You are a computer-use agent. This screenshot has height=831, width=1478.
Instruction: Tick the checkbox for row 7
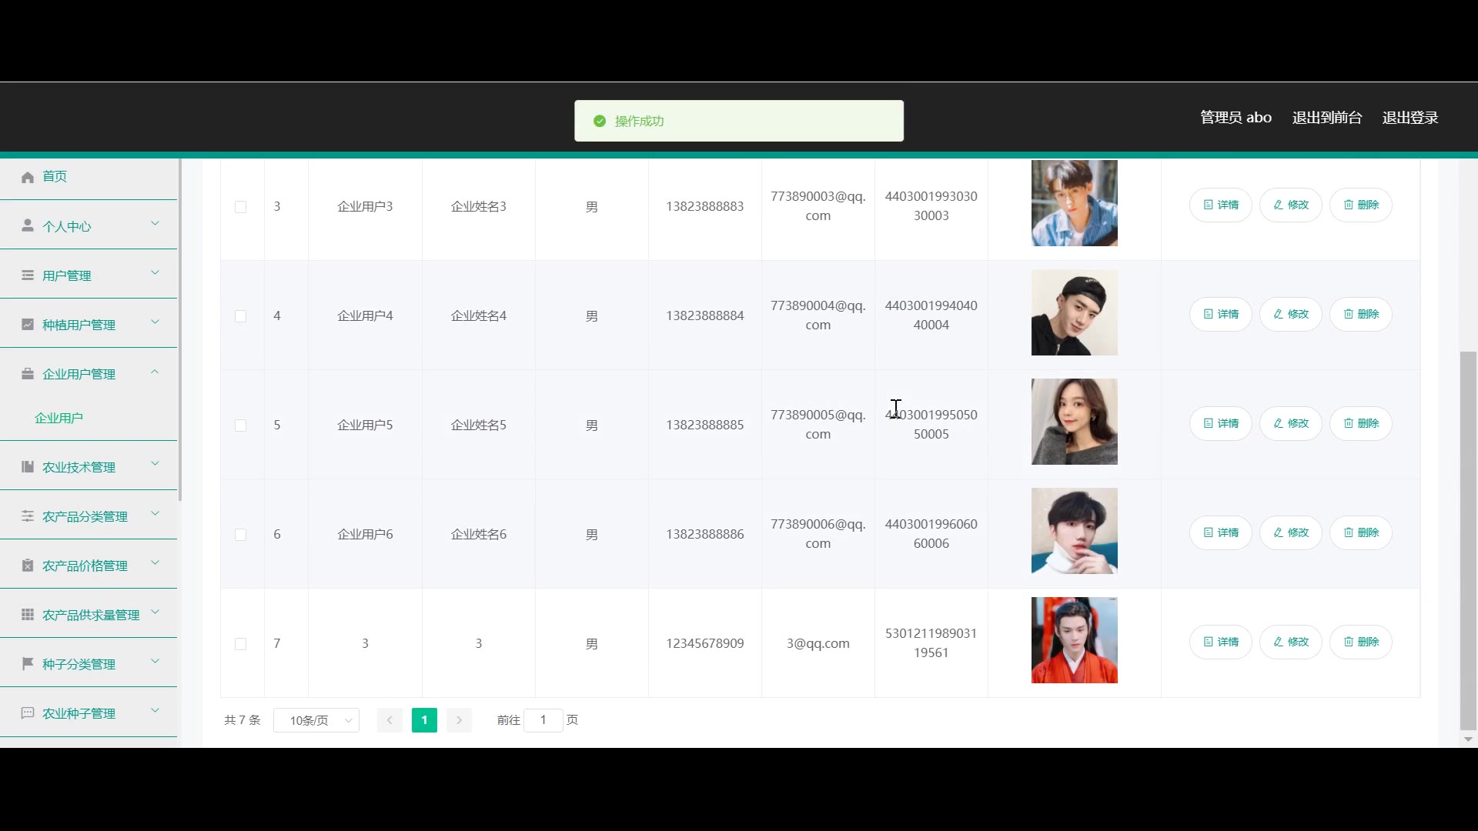240,644
